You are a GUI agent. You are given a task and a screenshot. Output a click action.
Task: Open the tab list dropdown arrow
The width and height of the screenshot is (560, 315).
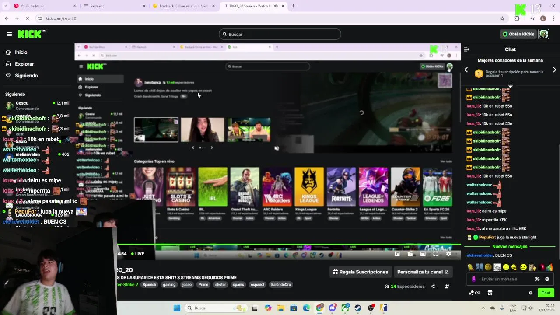6,6
